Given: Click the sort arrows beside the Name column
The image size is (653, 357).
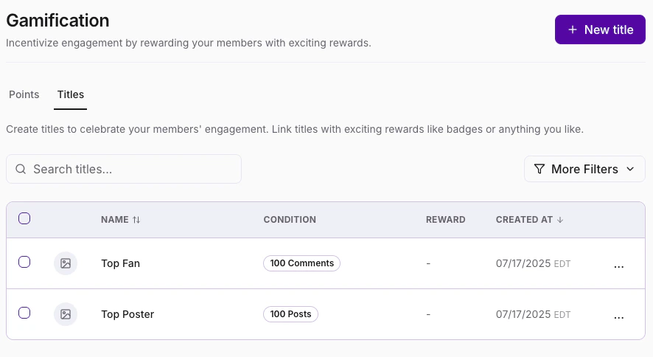Looking at the screenshot, I should 136,220.
